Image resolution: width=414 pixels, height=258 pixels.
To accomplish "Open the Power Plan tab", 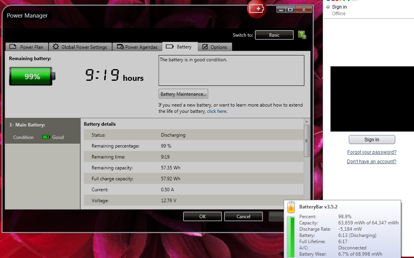I will coord(27,47).
